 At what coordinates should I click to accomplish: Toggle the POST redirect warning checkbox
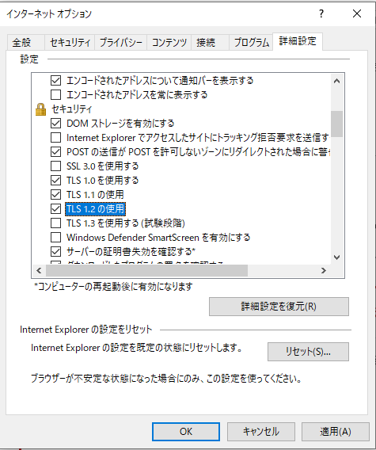[55, 152]
